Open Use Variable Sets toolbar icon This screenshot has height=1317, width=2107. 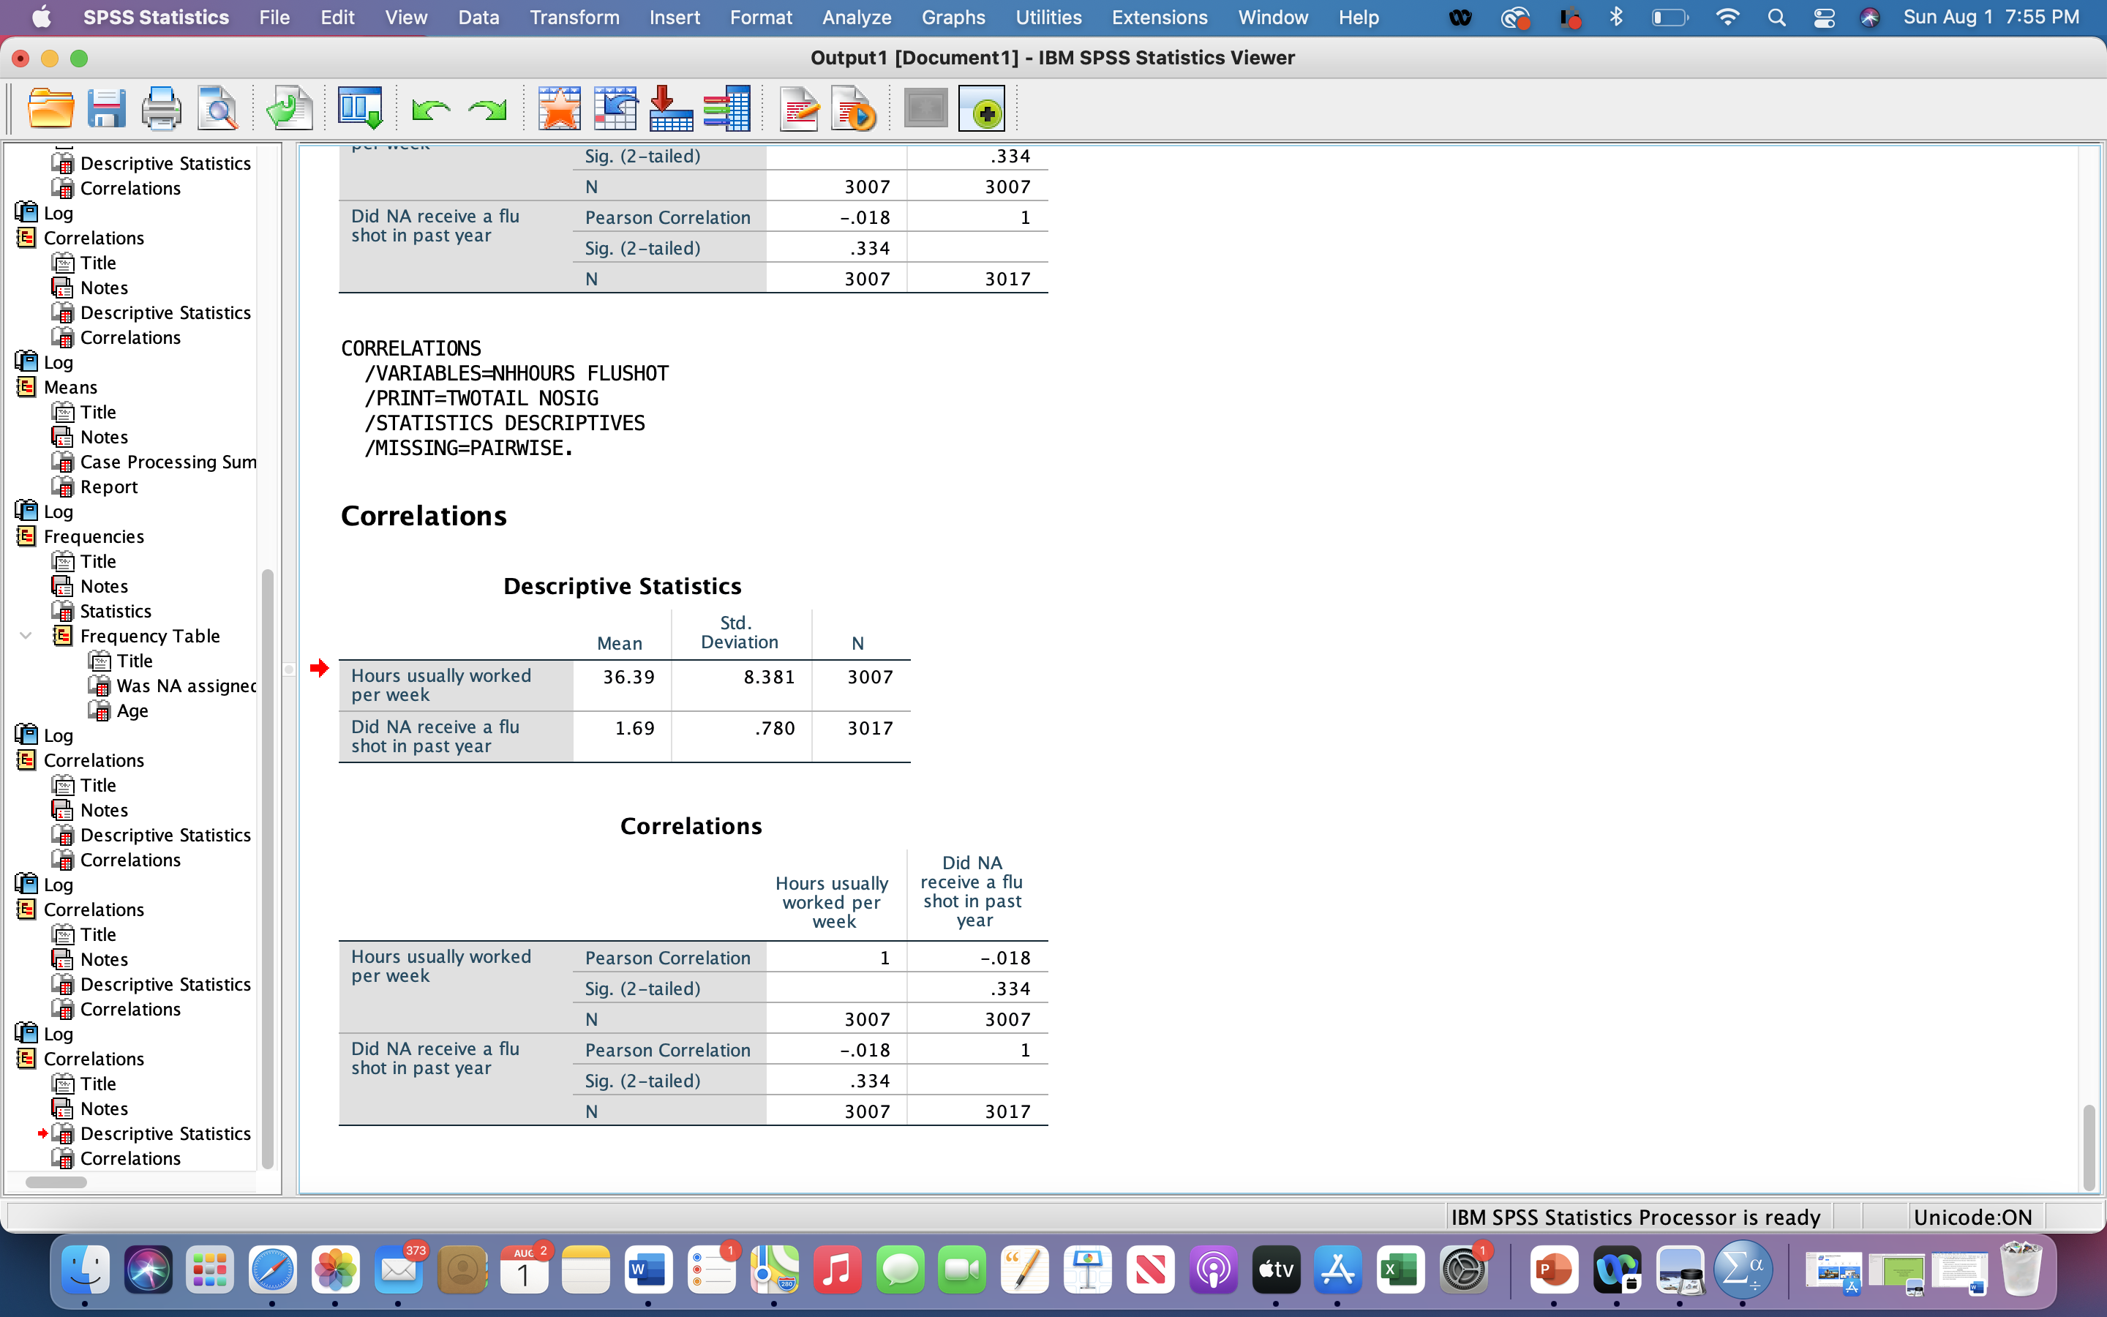pos(728,108)
